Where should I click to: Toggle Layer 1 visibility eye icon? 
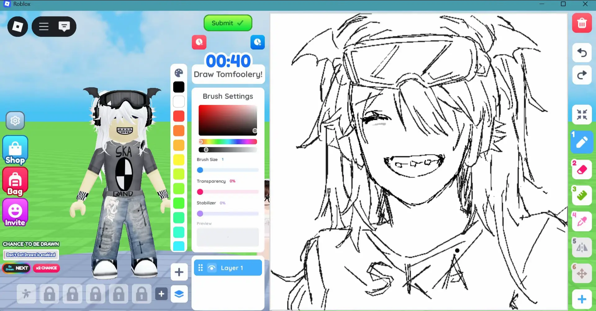pos(212,268)
